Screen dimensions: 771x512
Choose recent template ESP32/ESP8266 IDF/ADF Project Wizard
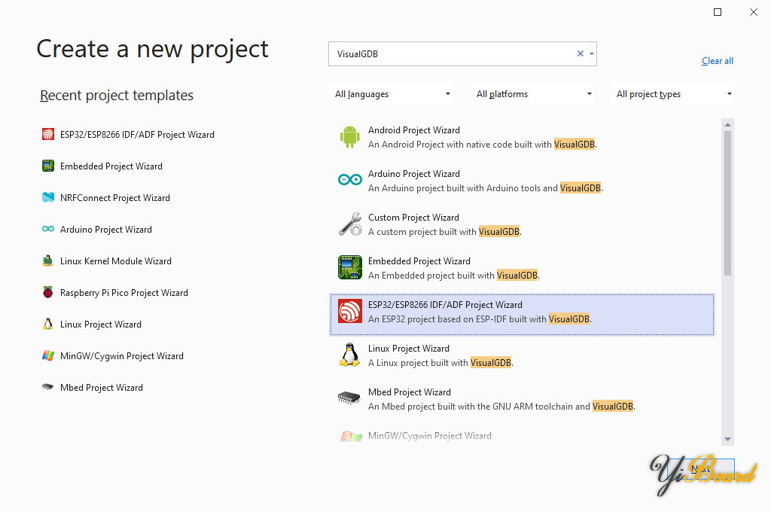click(x=128, y=134)
